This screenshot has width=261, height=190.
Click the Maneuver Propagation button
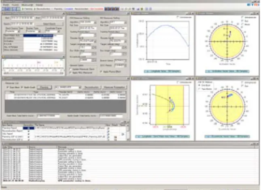click(115, 87)
